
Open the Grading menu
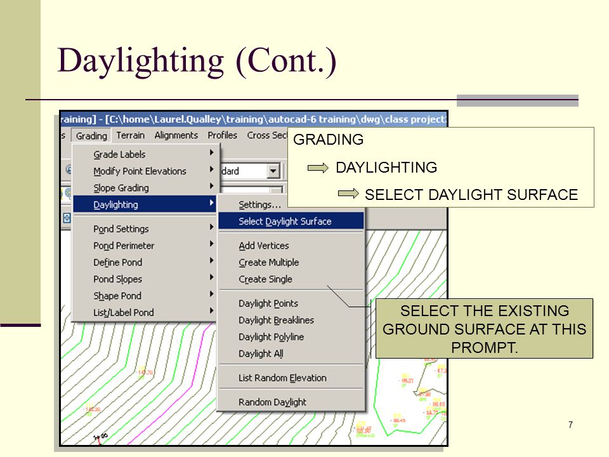(x=91, y=136)
